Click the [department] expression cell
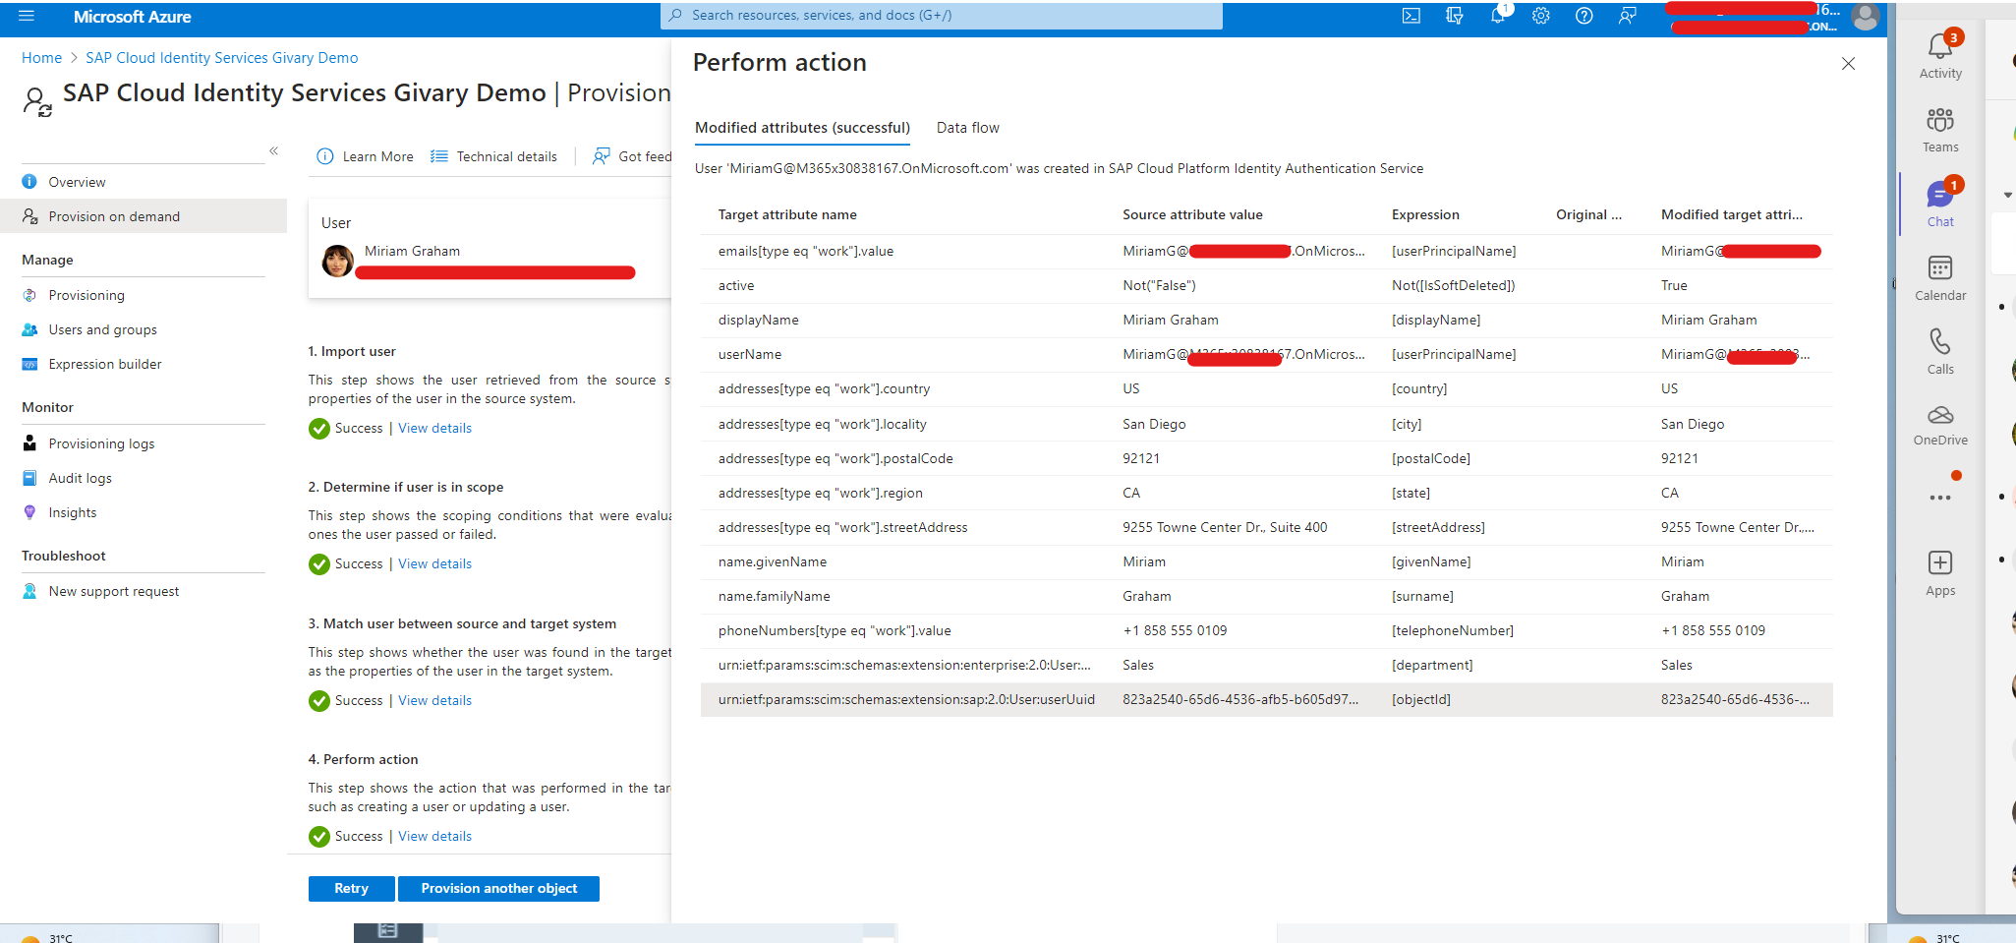 (x=1432, y=665)
